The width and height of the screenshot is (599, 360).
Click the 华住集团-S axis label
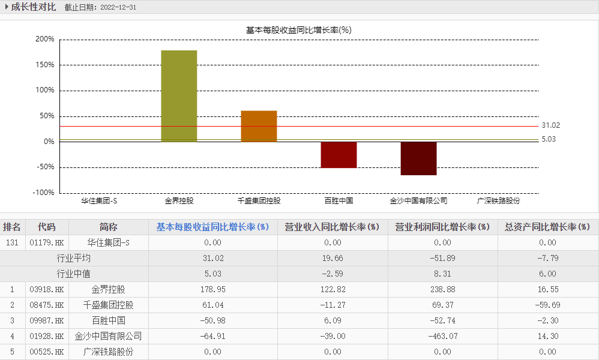(x=99, y=201)
